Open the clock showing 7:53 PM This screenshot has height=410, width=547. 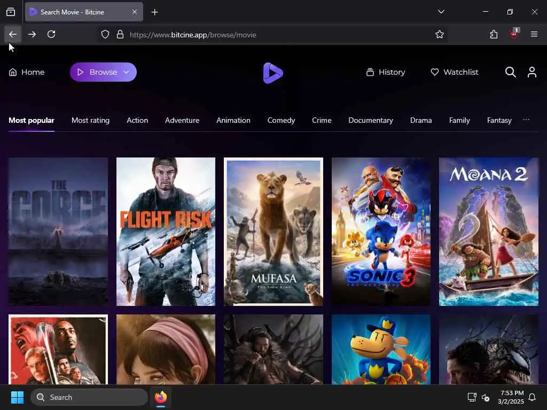[511, 397]
